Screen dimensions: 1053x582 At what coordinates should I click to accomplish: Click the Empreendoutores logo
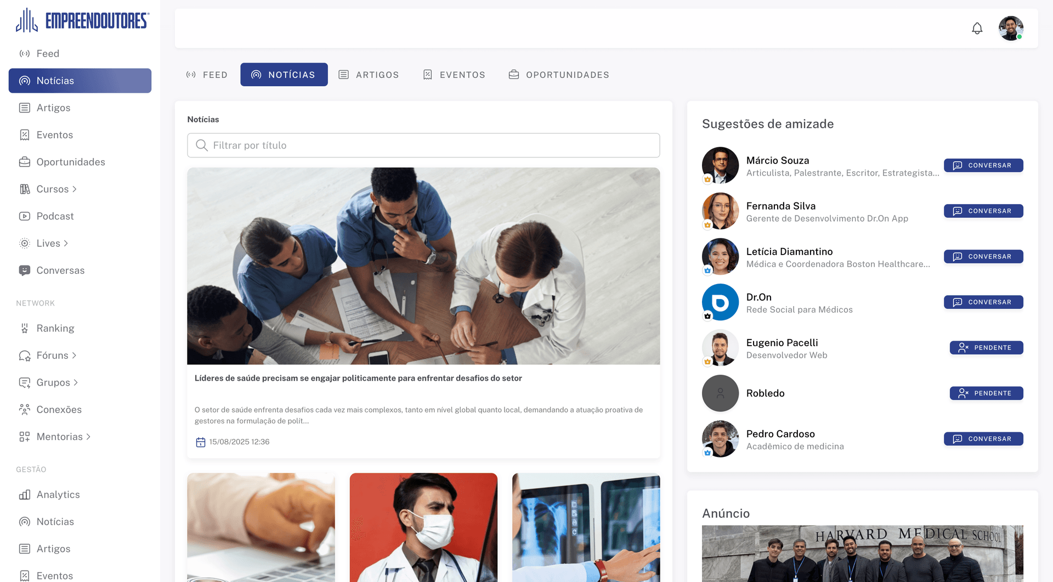point(82,21)
